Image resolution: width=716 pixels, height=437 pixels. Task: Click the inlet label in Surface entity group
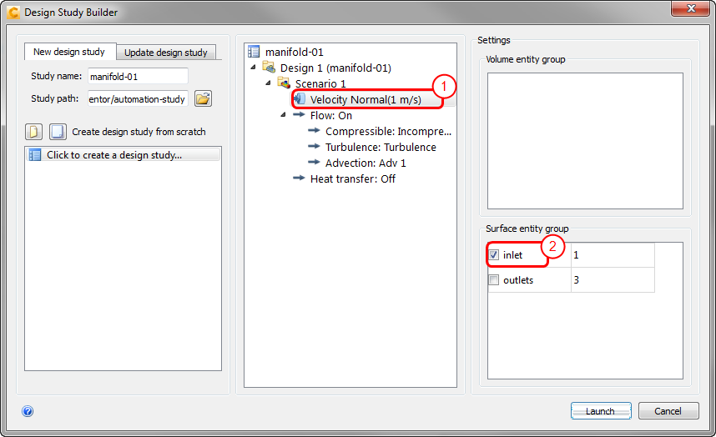(x=512, y=255)
